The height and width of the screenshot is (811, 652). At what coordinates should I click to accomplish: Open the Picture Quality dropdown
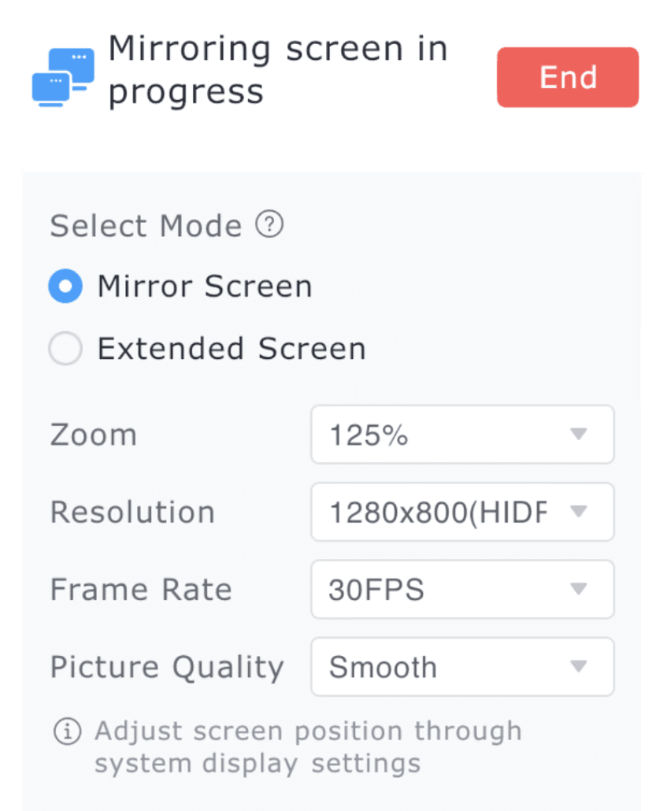(462, 667)
